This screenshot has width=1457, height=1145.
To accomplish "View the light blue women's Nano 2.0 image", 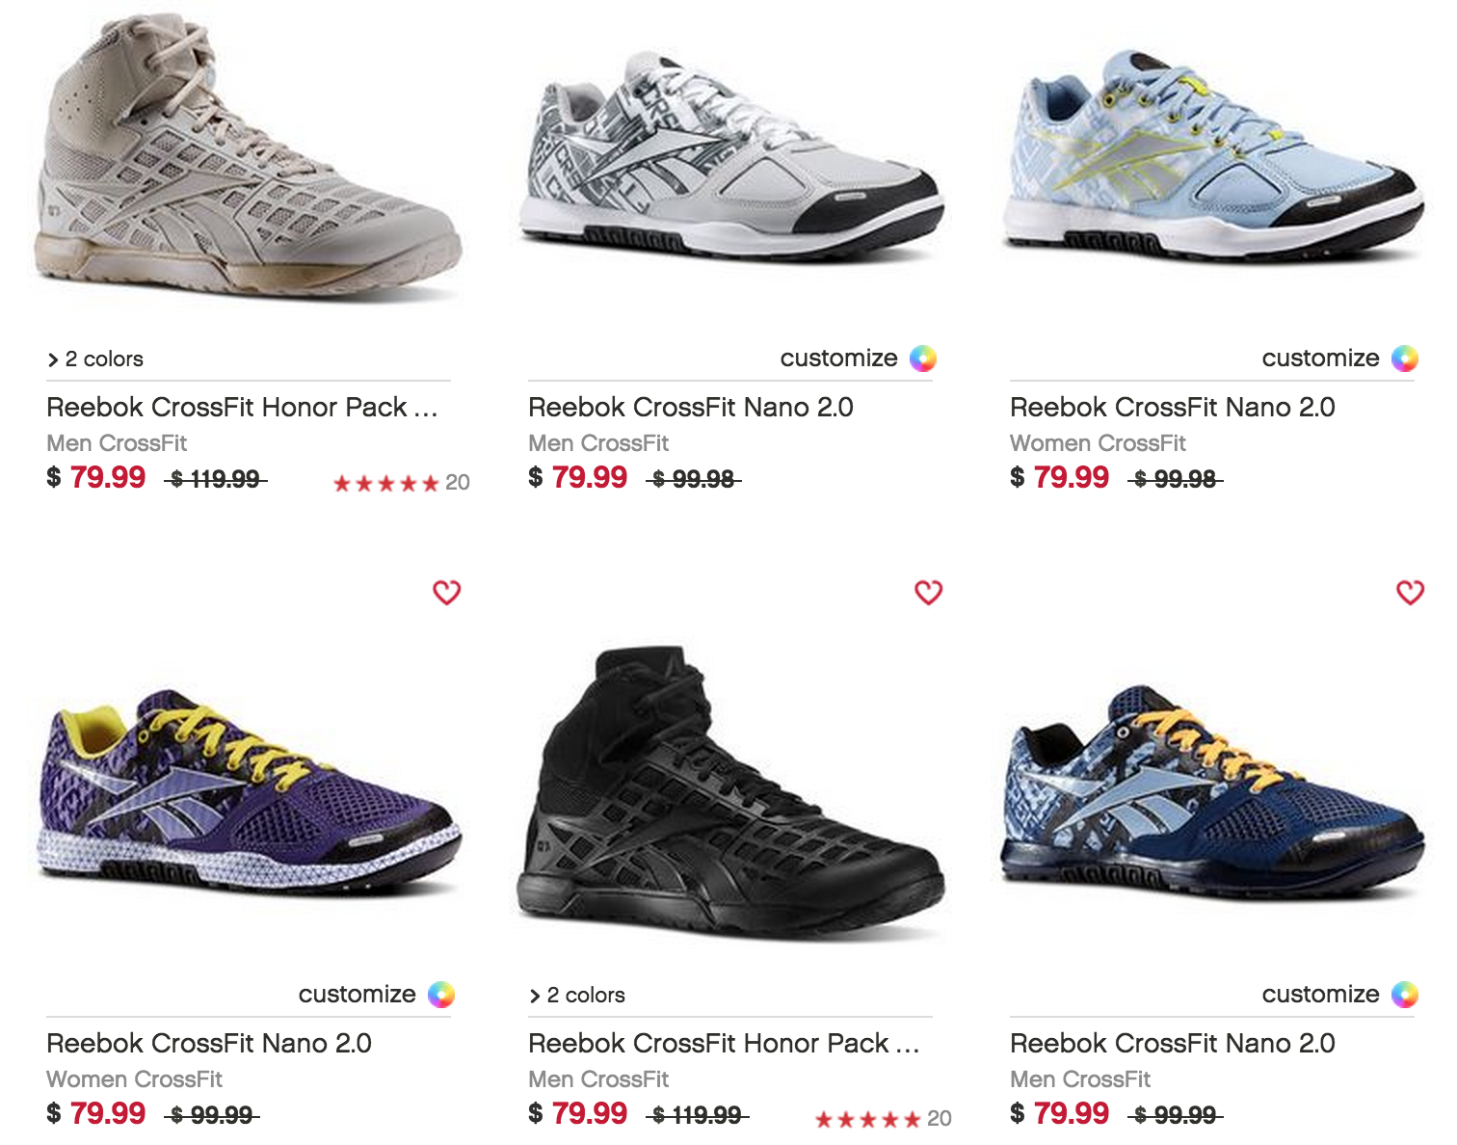I will (1212, 154).
